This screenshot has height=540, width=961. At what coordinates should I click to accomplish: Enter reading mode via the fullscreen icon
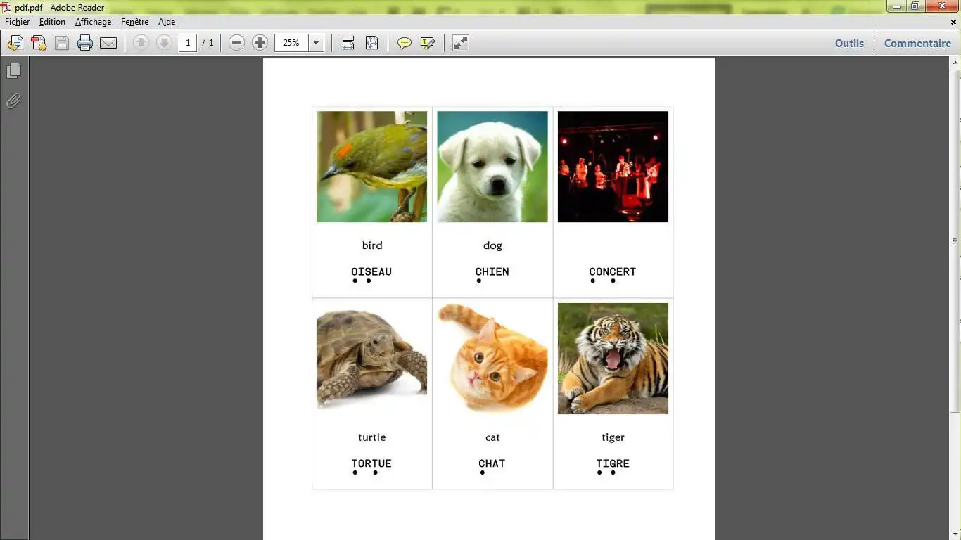460,43
